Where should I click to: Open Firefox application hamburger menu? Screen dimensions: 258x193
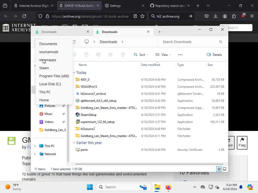pyautogui.click(x=252, y=16)
